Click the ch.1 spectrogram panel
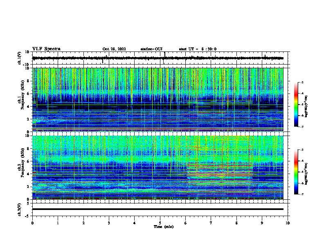 [158, 100]
